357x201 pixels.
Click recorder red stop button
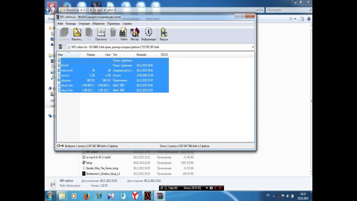220,188
